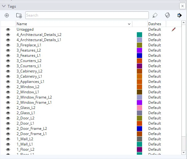Select the 1_Wall_L1 tag name
This screenshot has width=187, height=159.
pos(25,144)
